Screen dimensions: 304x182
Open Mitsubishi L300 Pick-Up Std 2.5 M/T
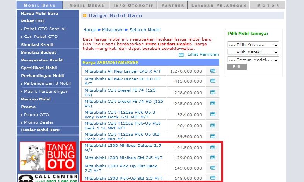point(123,178)
